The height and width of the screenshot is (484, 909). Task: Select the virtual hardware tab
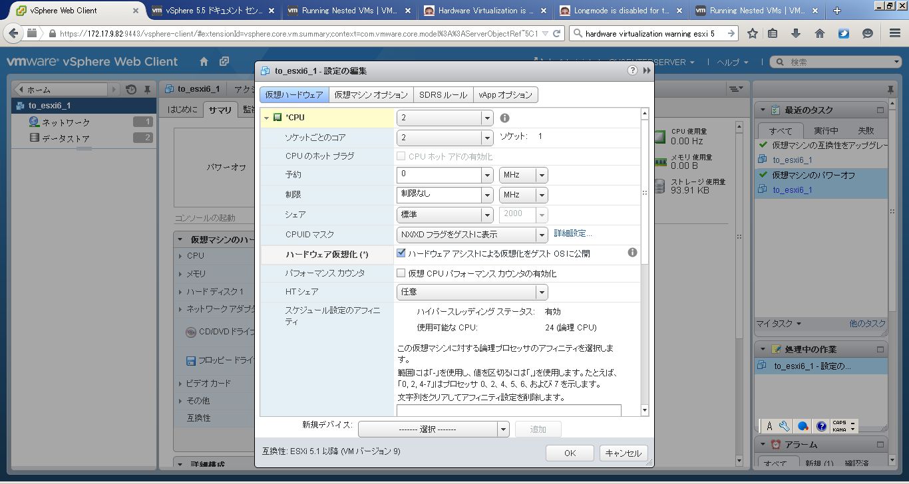point(293,95)
